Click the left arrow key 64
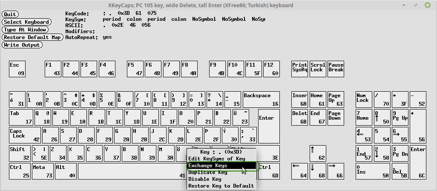This screenshot has height=191, width=437. (299, 171)
